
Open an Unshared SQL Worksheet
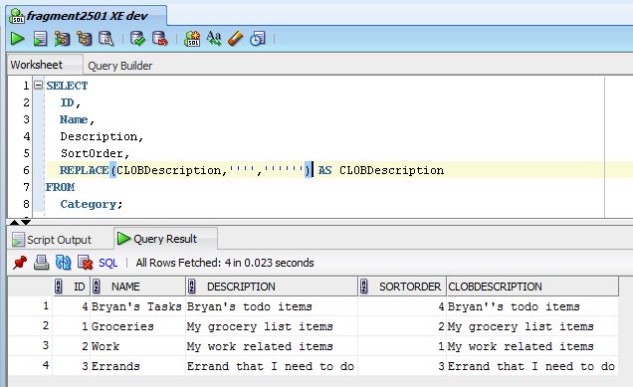[192, 39]
